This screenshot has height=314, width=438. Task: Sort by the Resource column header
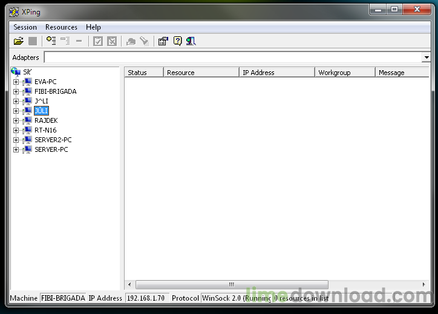pos(201,73)
